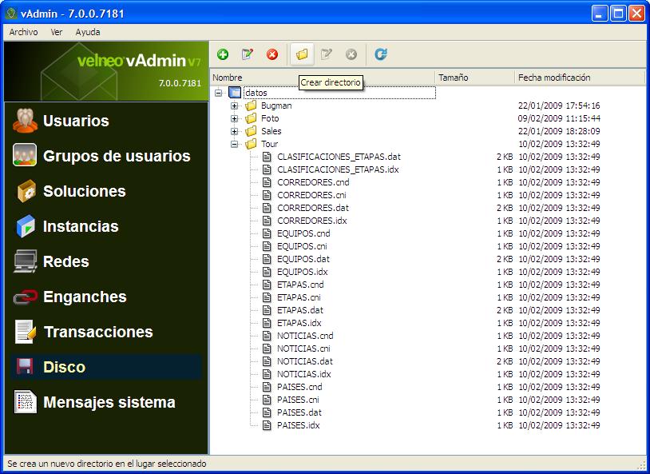Go to the Soluciones section
This screenshot has height=474, width=650.
click(x=84, y=192)
